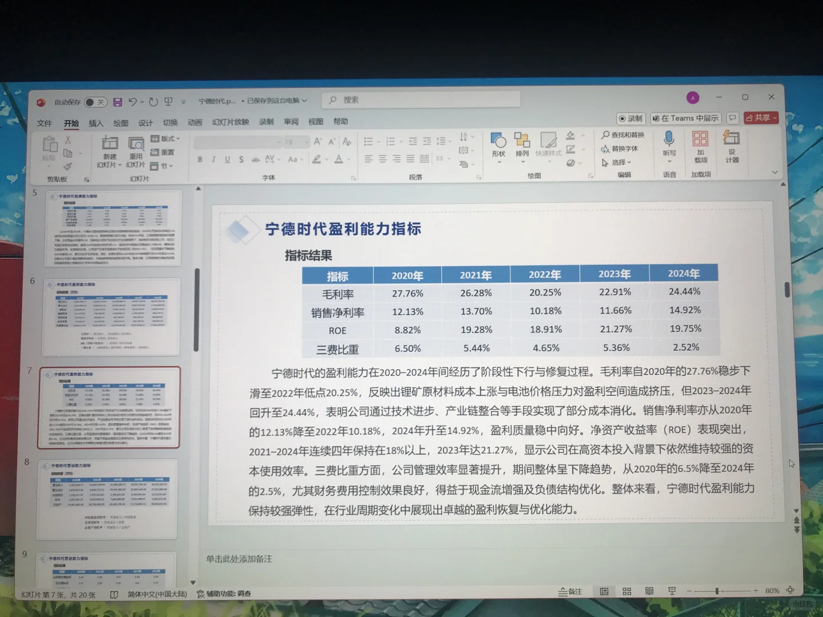Select slide 6 thumbnail in the panel
Viewport: 823px width, 617px height.
click(x=111, y=318)
